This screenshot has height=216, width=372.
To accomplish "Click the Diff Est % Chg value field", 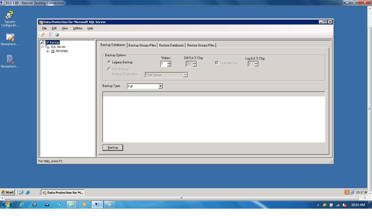I will click(189, 64).
